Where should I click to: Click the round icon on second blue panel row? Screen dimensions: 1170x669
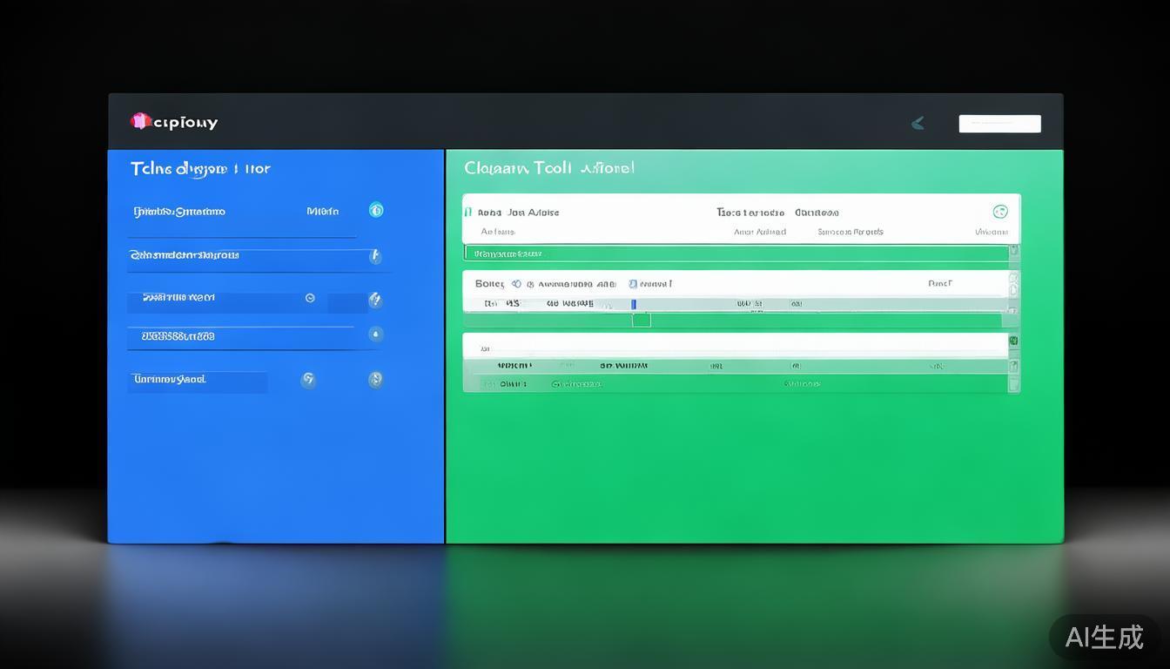[375, 255]
